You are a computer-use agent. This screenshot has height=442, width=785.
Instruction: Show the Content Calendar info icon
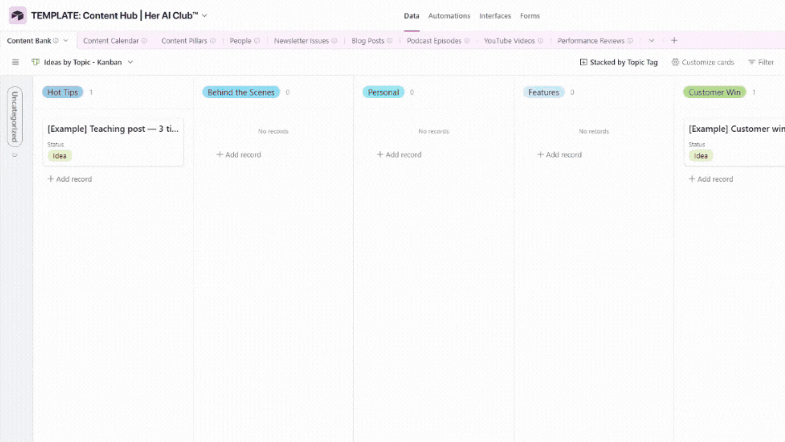tap(144, 41)
